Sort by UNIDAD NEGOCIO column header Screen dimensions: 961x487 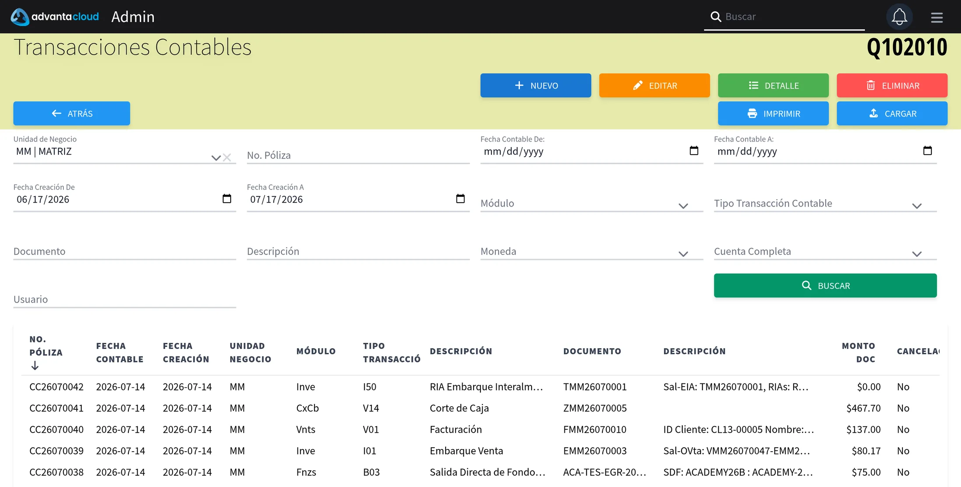coord(250,352)
